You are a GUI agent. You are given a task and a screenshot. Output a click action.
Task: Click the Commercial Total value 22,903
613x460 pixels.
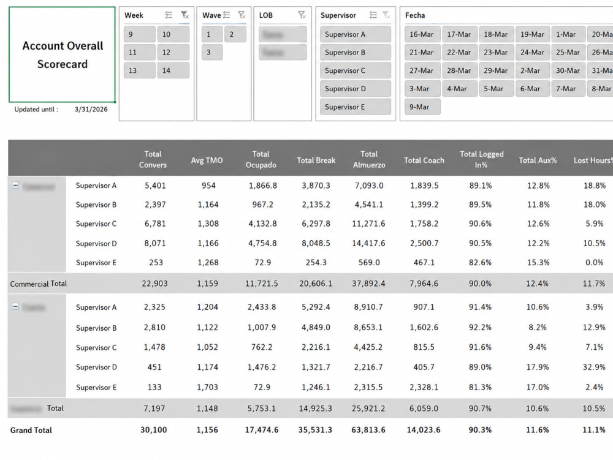155,284
